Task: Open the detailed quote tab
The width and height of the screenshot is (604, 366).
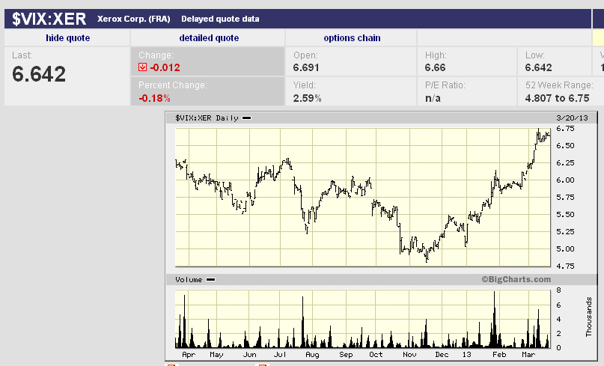Action: [x=209, y=37]
